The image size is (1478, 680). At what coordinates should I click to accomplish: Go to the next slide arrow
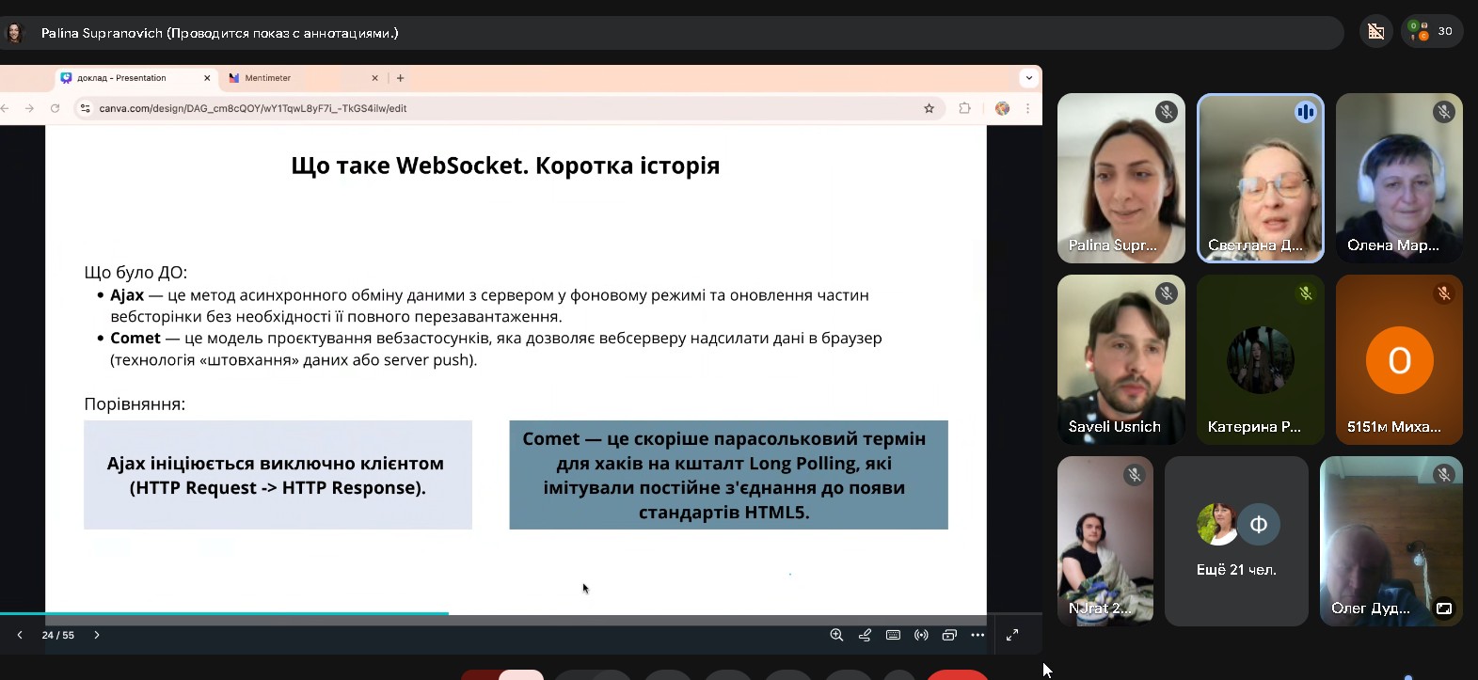click(96, 635)
